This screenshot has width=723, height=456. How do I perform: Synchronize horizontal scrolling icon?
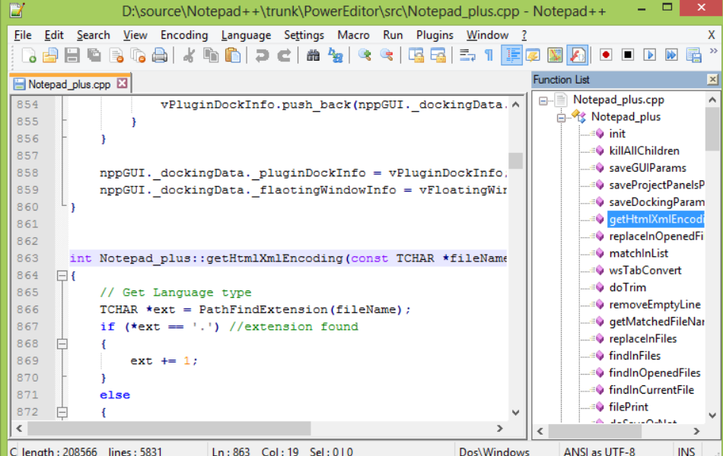tap(438, 55)
